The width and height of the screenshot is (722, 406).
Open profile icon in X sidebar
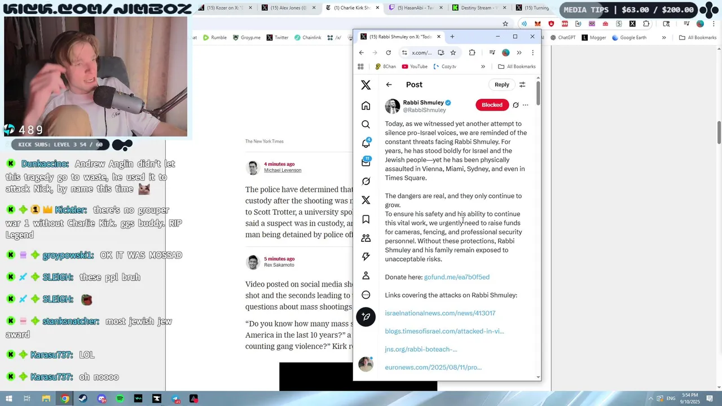tap(366, 276)
